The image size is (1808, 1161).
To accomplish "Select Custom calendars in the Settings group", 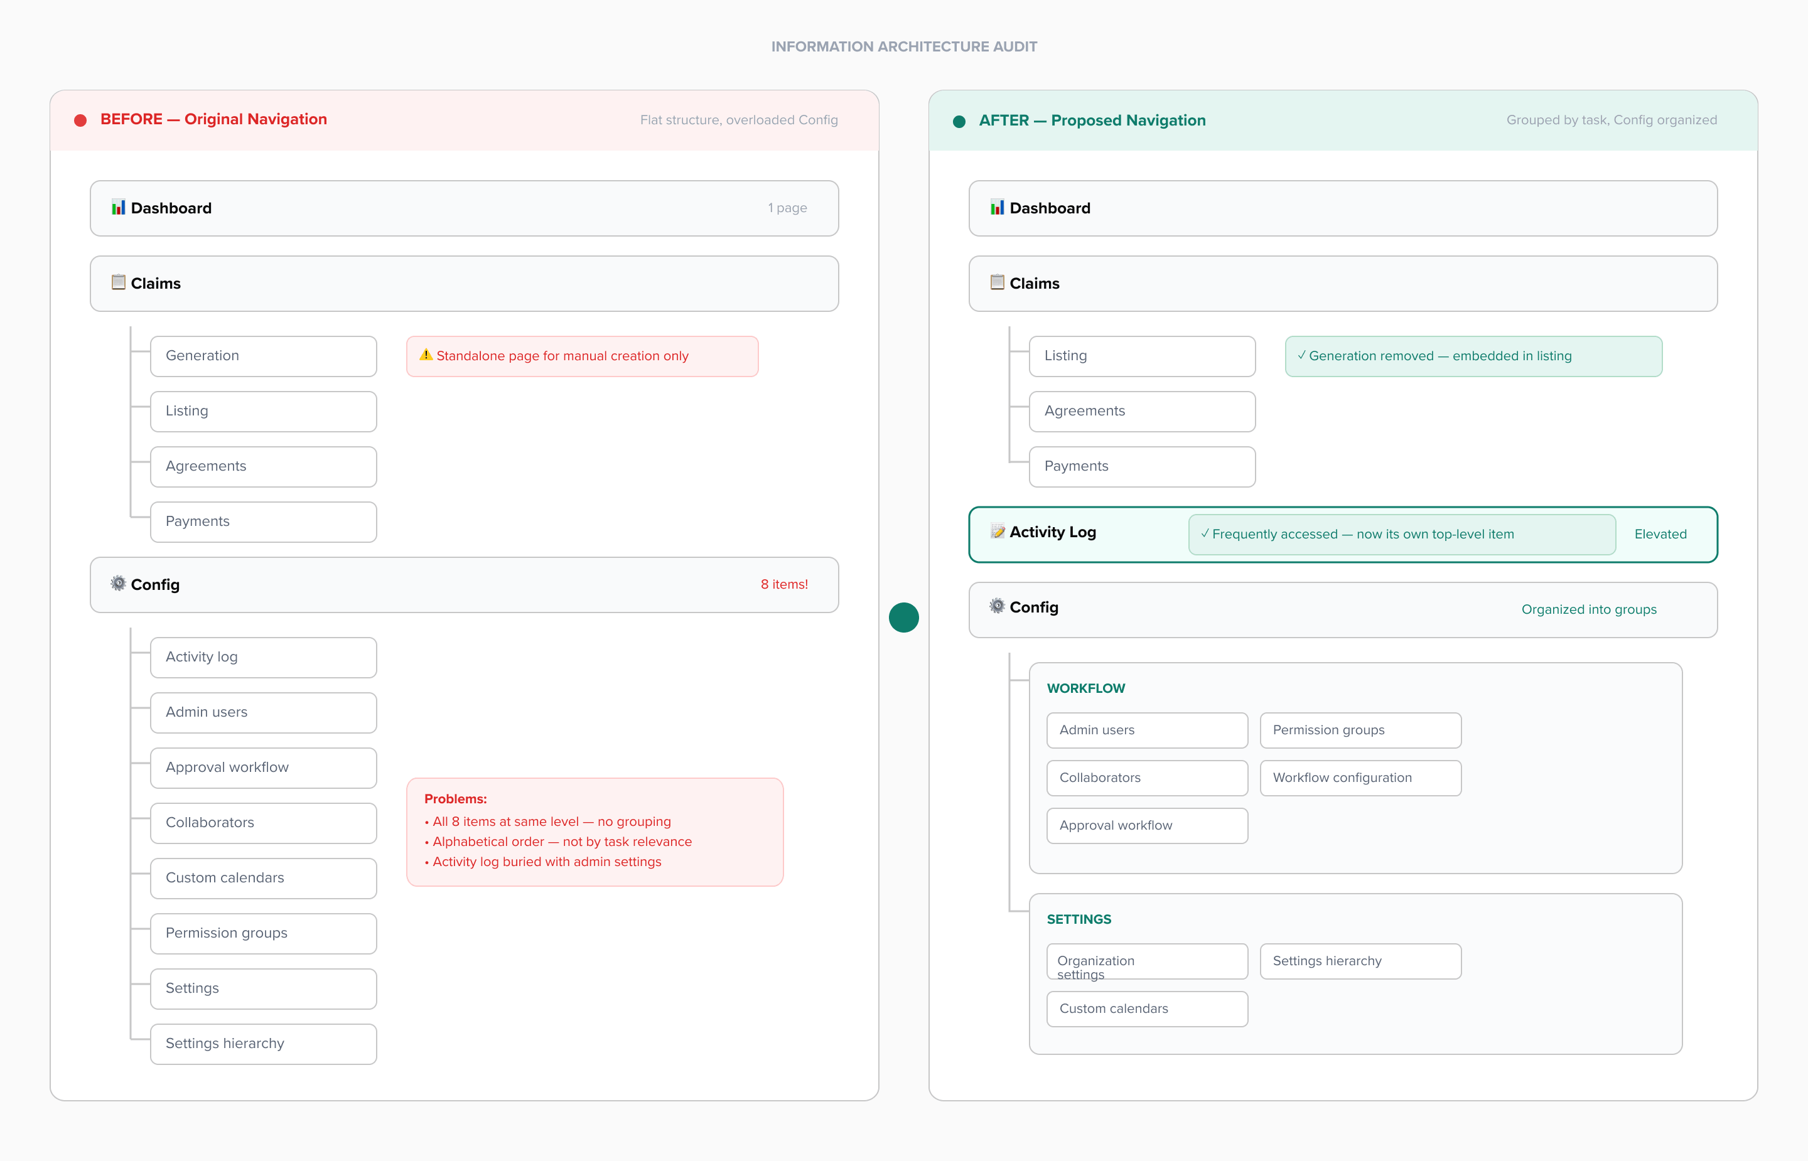I will click(1146, 1008).
